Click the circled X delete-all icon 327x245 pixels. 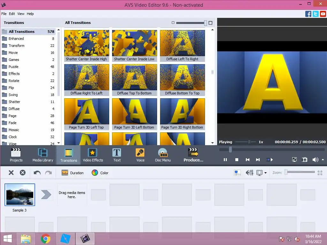[23, 173]
